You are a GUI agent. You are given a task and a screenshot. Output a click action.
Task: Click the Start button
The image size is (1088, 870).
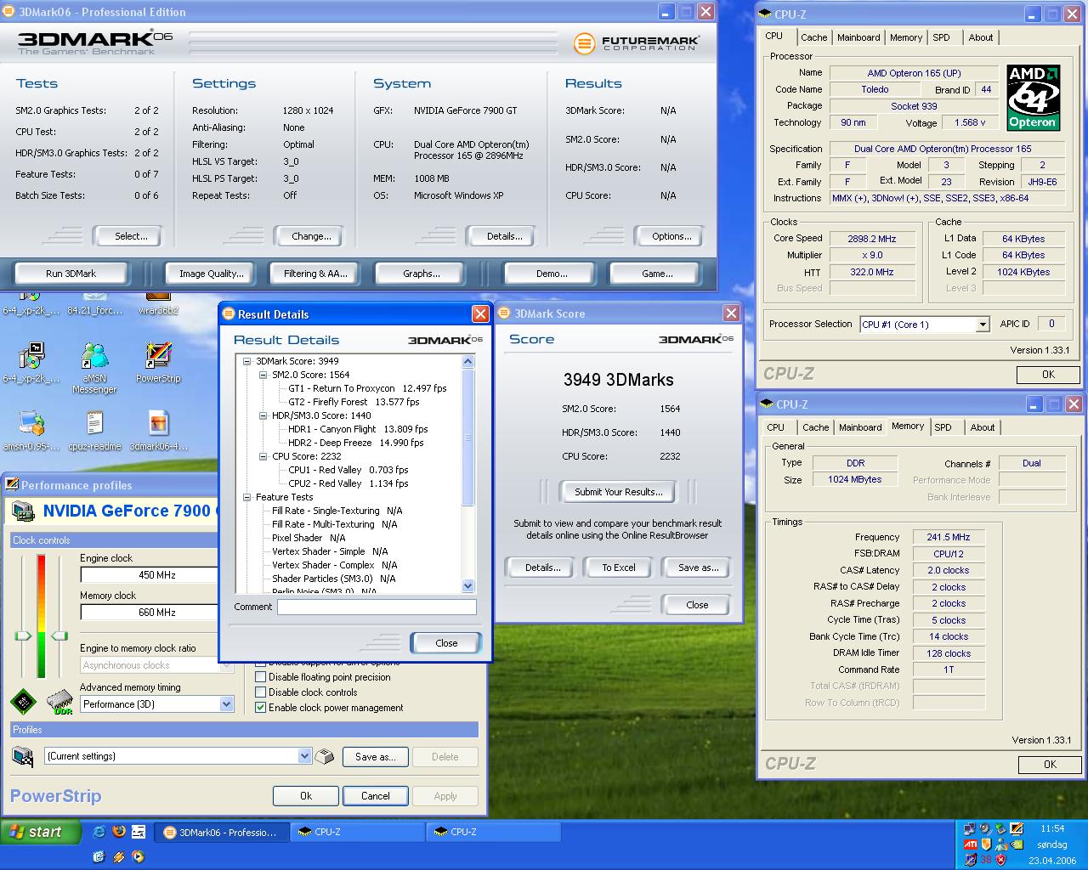coord(40,832)
